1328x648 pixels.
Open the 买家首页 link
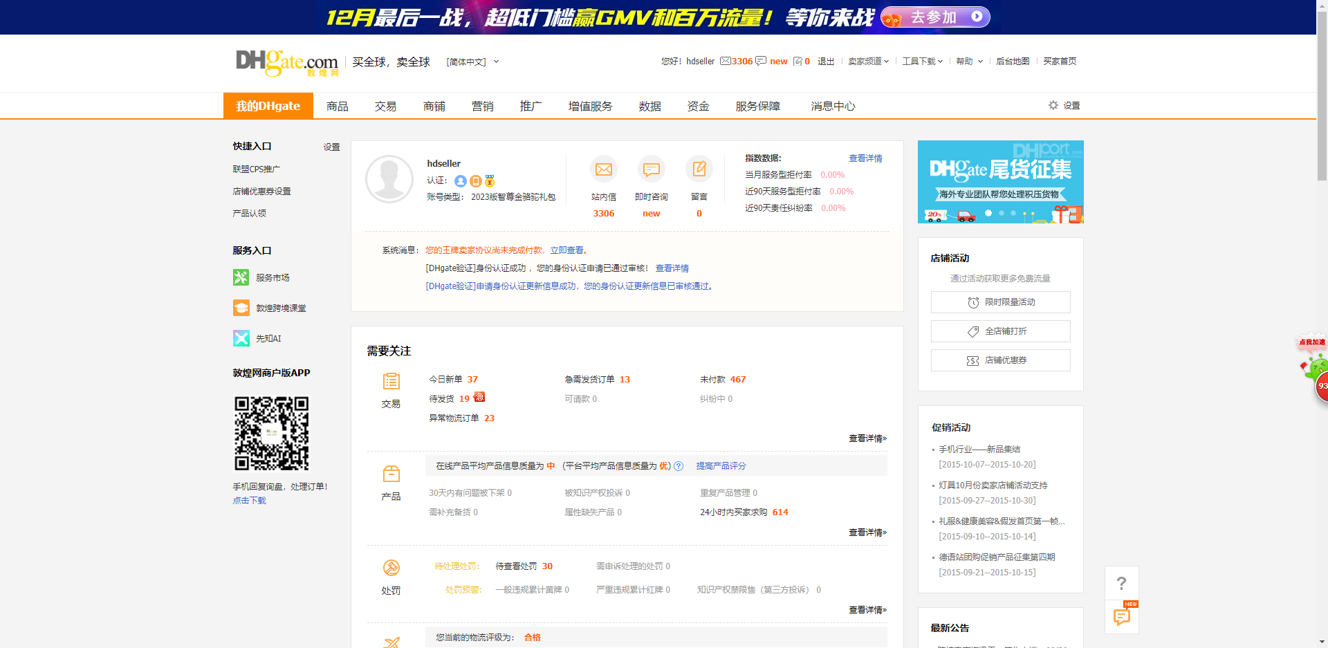1060,61
